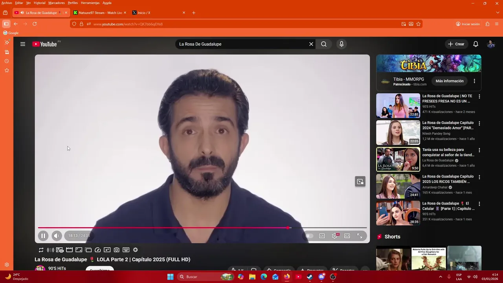Open options for El Celular video
Image resolution: width=503 pixels, height=283 pixels.
coord(479,204)
